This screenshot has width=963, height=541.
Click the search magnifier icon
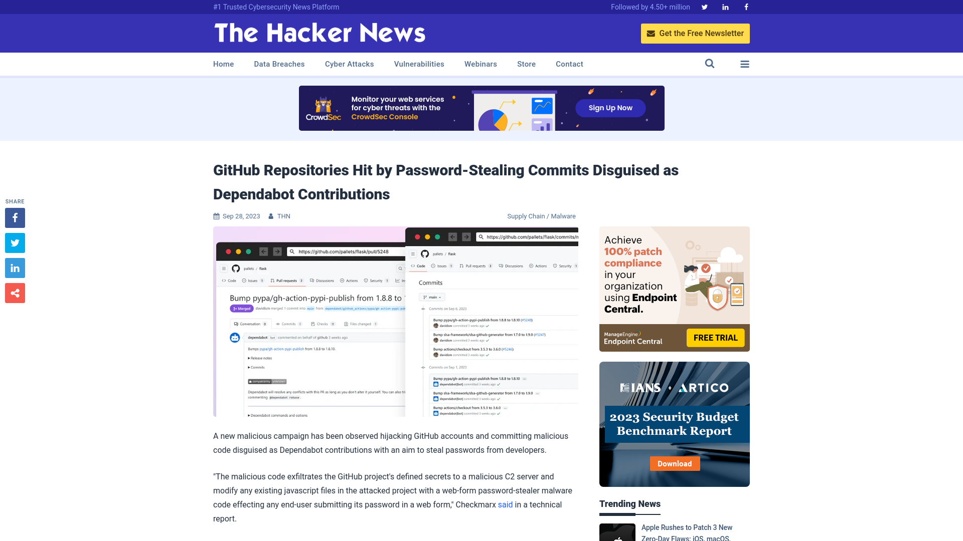tap(710, 64)
